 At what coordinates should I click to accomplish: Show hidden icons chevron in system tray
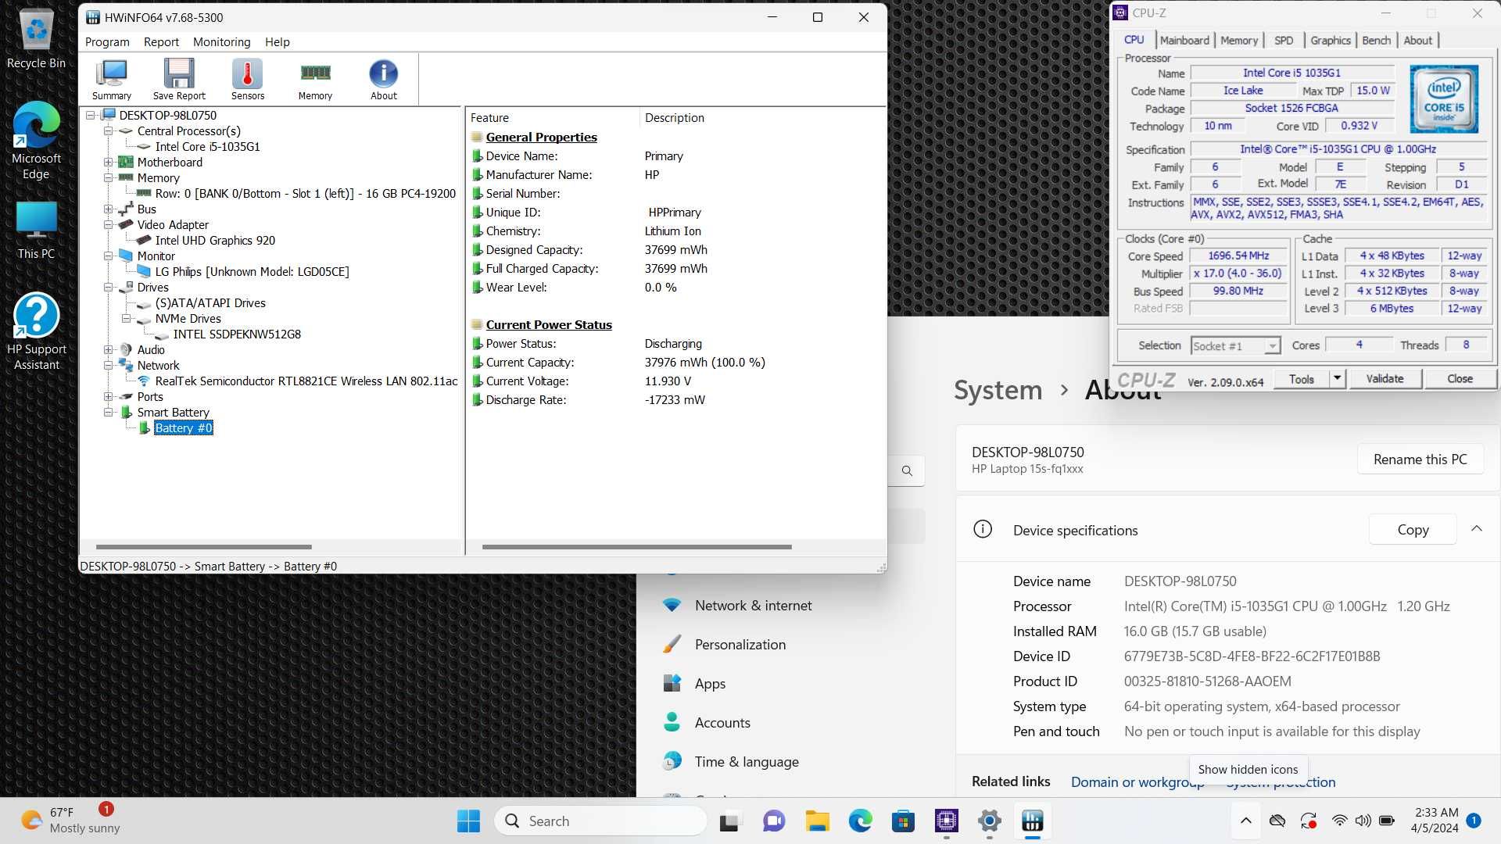(x=1246, y=821)
